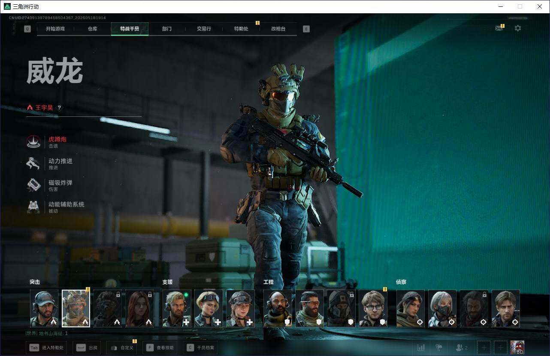Select the locked bearded 侦察 operator
Image resolution: width=550 pixels, height=356 pixels.
[x=474, y=309]
